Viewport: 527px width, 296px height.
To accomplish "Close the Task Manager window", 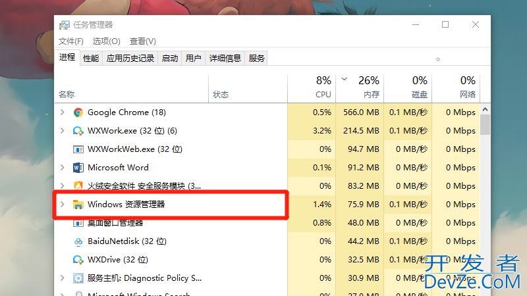I will (x=475, y=24).
